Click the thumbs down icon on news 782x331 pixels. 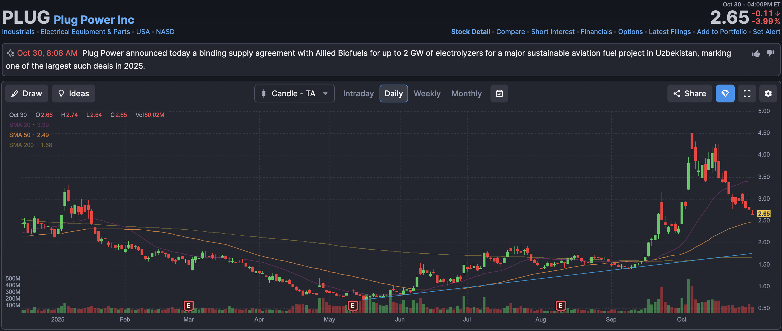point(771,53)
